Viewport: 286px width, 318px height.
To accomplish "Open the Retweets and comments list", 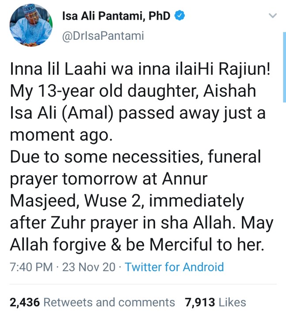I will (110, 302).
